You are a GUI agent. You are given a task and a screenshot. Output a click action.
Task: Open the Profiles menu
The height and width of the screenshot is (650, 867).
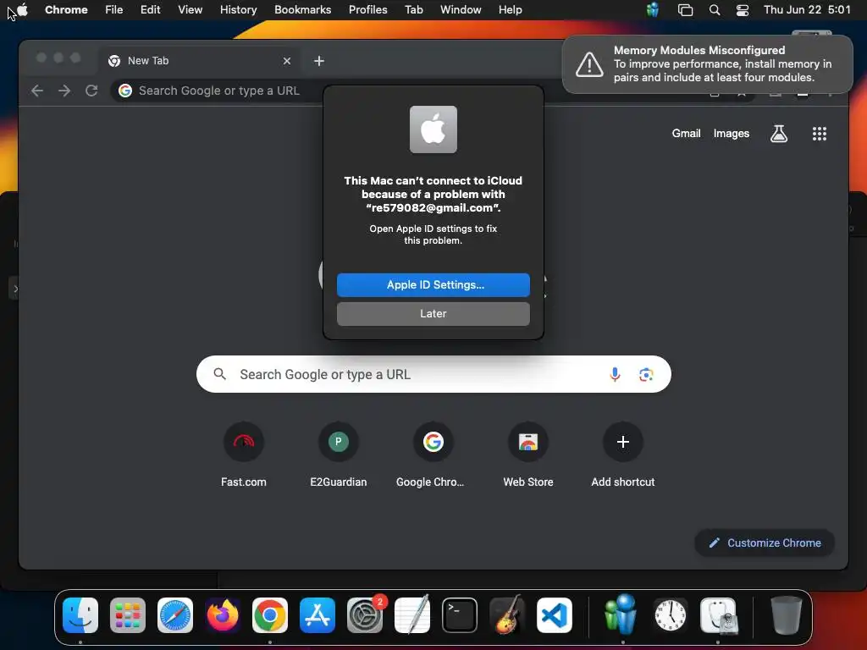pos(367,10)
